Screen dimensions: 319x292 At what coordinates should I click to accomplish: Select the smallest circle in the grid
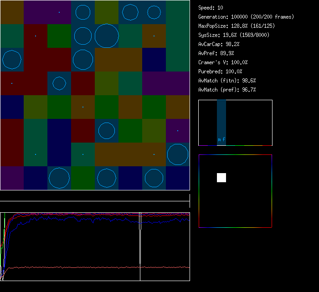[59, 83]
